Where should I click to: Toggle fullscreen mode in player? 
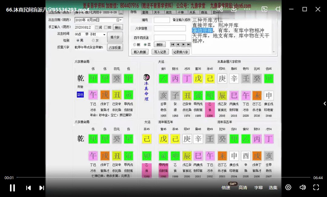pos(316,187)
